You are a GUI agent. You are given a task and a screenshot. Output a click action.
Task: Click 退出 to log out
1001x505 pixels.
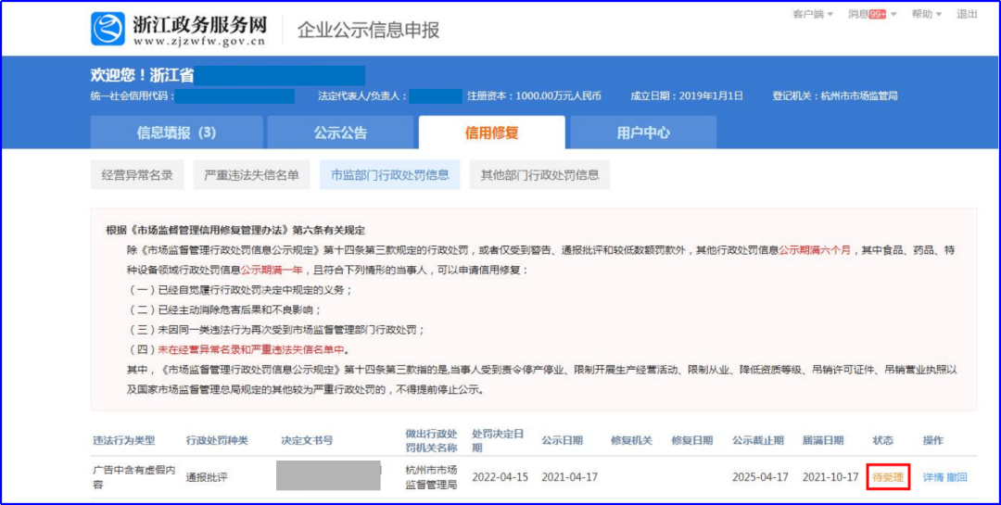[967, 15]
